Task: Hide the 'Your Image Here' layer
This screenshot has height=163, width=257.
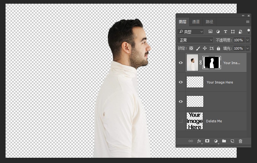Action: (181, 82)
